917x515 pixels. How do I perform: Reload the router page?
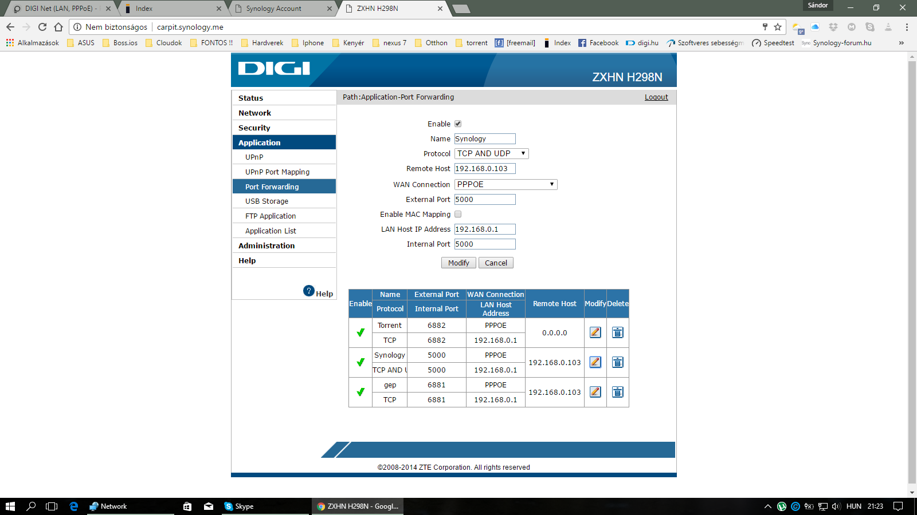pos(42,27)
